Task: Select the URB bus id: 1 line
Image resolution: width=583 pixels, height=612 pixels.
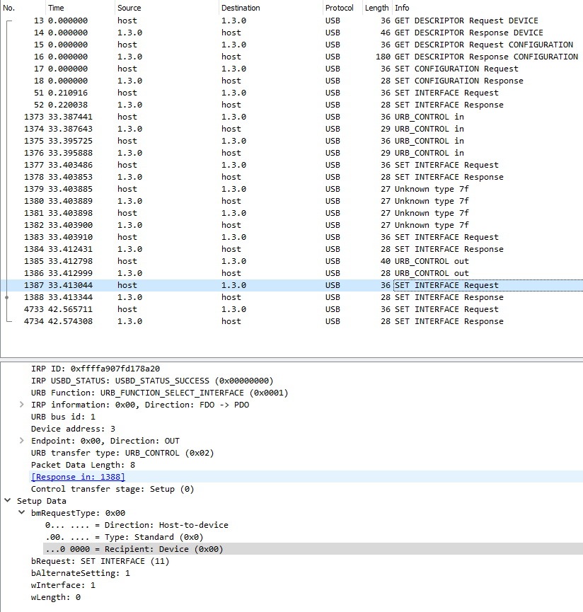Action: click(x=63, y=417)
